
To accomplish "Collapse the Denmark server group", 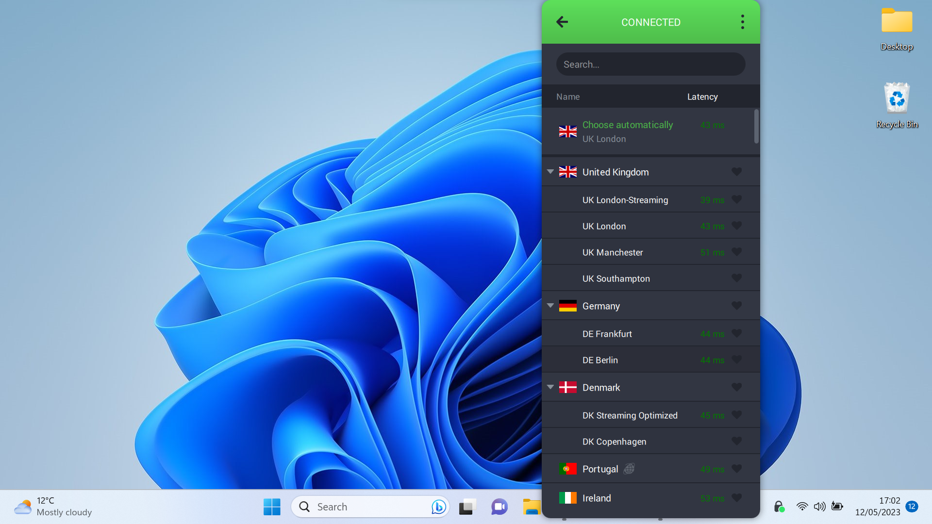I will click(x=550, y=387).
